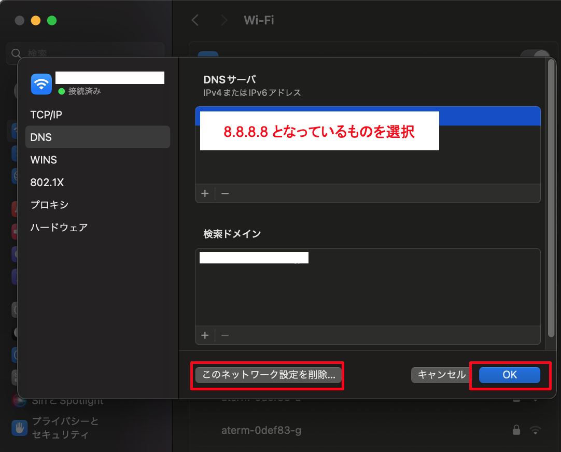561x452 pixels.
Task: Go back with the left chevron
Action: click(195, 20)
